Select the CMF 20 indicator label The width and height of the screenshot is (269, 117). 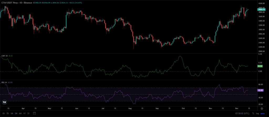click(4, 56)
